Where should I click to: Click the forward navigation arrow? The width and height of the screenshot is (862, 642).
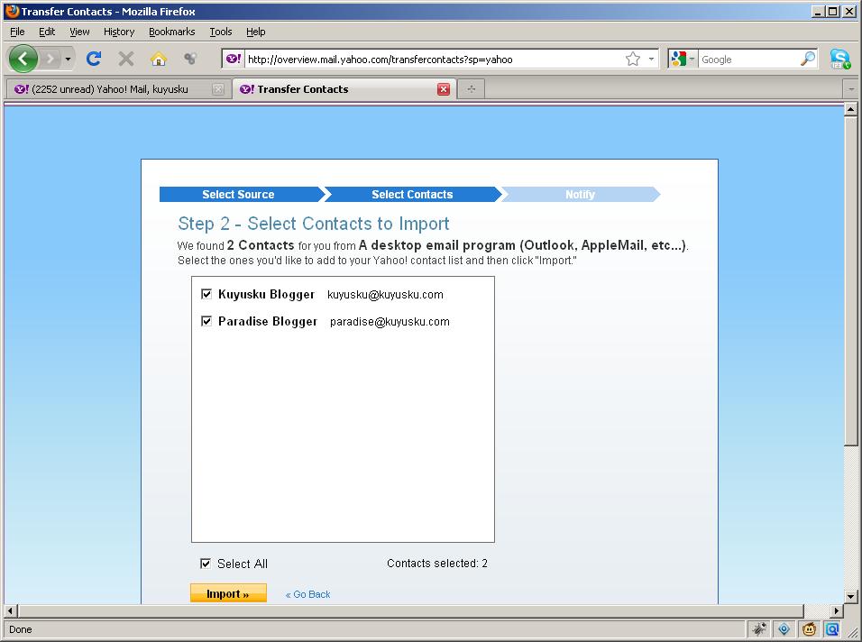click(50, 59)
